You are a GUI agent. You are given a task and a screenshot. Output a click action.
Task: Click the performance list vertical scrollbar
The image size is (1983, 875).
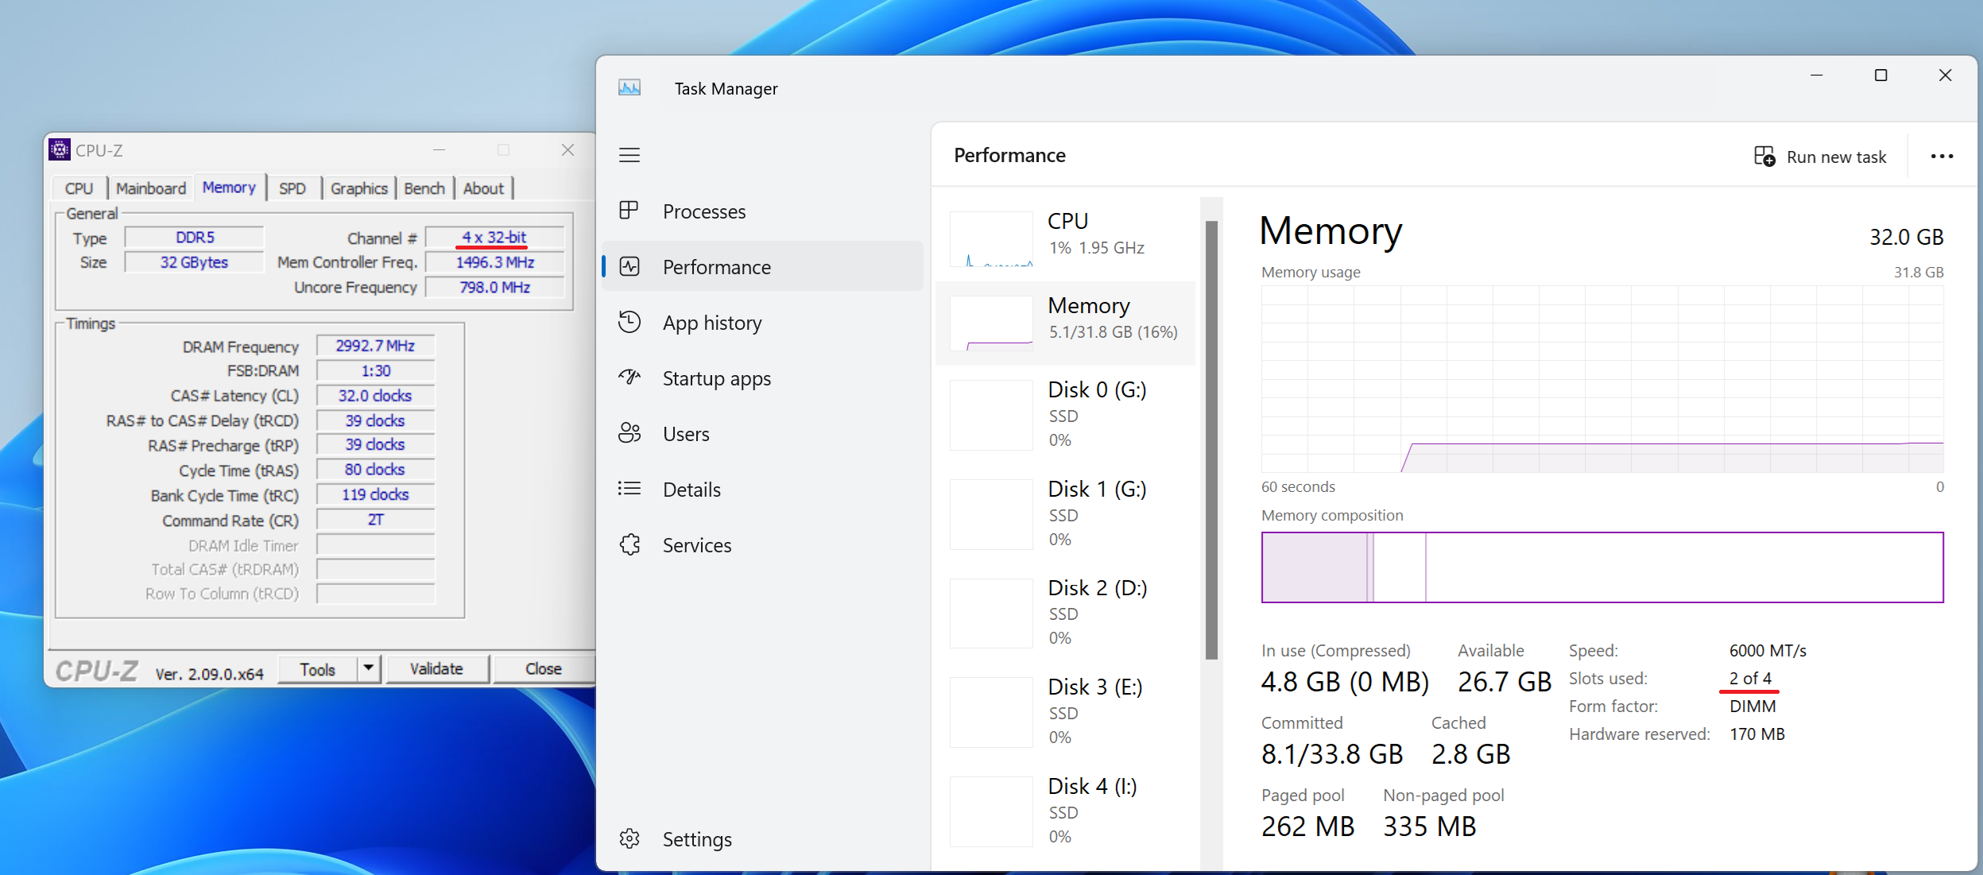click(x=1211, y=439)
